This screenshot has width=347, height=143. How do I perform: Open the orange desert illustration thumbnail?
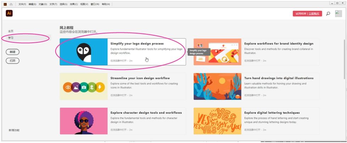tap(218, 87)
